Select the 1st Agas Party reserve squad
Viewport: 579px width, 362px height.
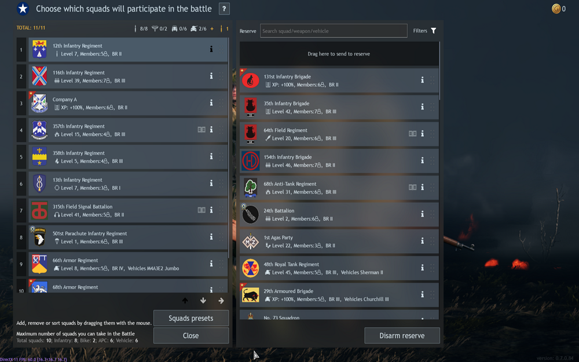(x=339, y=241)
